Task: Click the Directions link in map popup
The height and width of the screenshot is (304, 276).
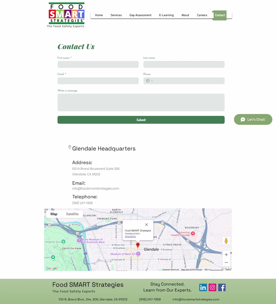Action: coord(130,237)
